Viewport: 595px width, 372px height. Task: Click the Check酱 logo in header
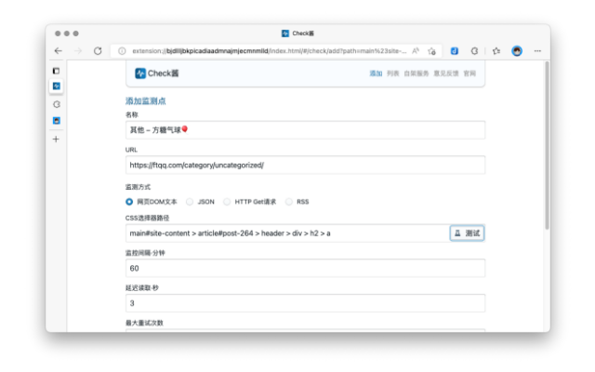157,73
